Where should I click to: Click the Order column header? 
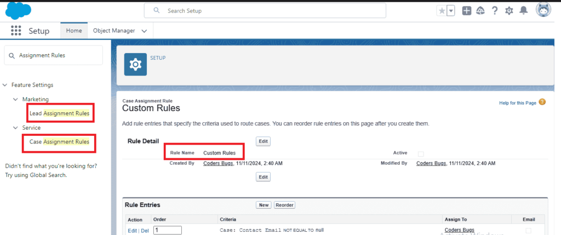click(x=159, y=219)
